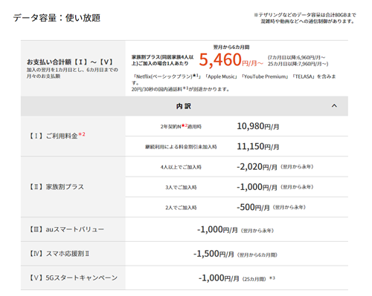Image resolution: width=372 pixels, height=296 pixels.
Task: Click the 10,980円/月 price
Action: pyautogui.click(x=258, y=126)
